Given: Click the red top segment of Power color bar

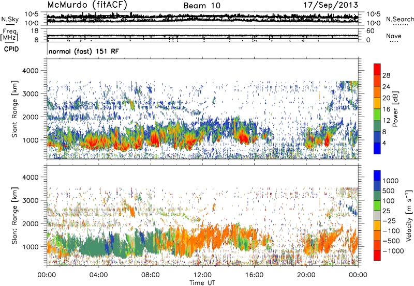Looking at the screenshot, I should [x=377, y=69].
